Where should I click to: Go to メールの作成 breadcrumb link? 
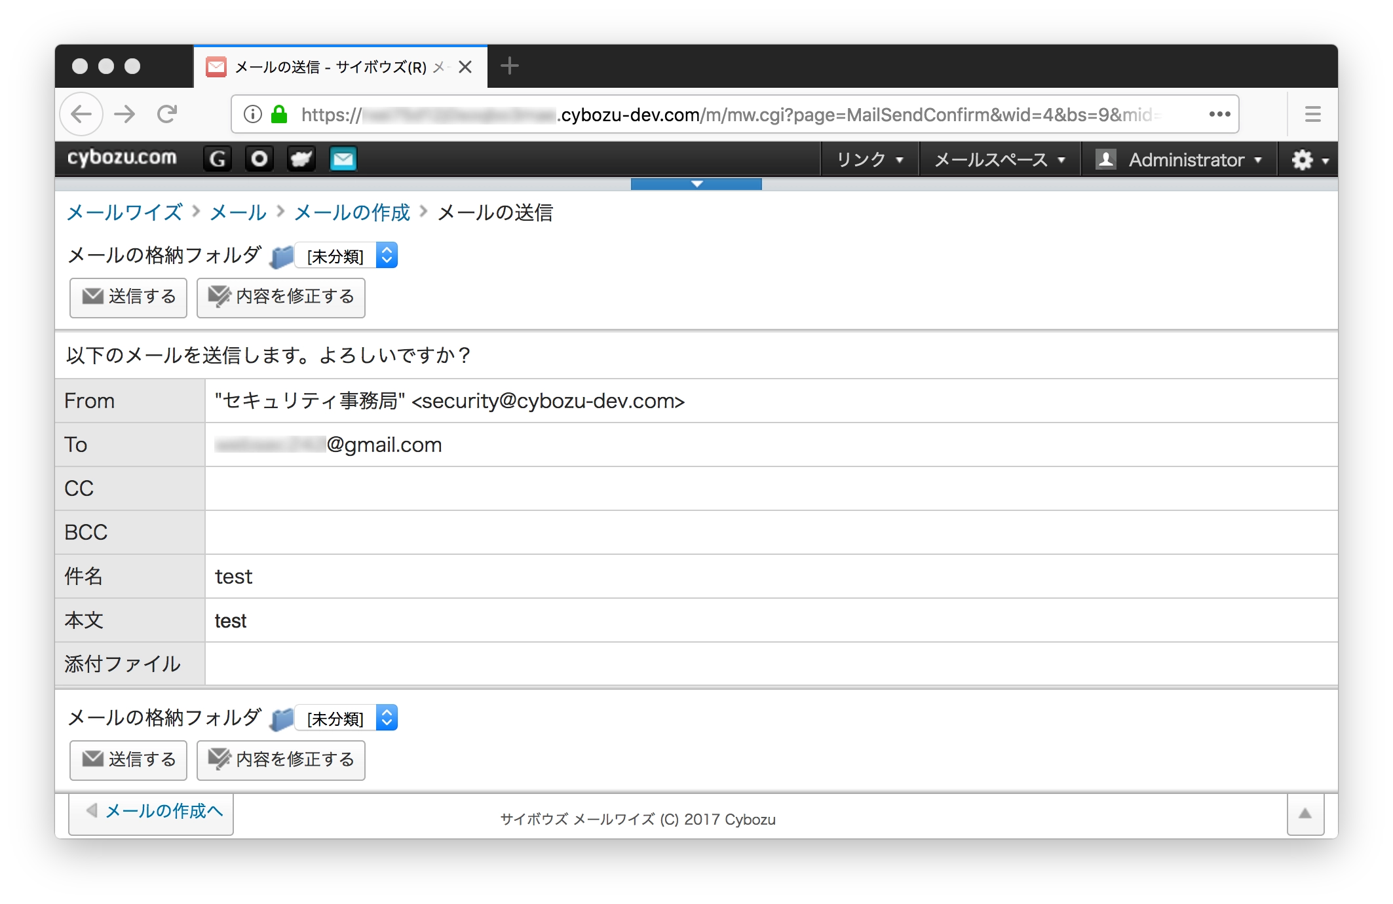(x=352, y=213)
